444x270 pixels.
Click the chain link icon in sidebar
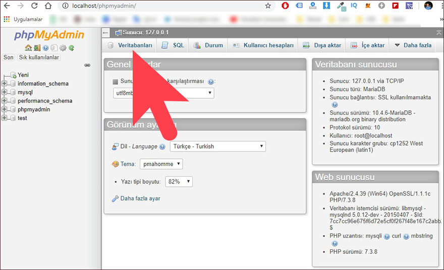coord(87,65)
